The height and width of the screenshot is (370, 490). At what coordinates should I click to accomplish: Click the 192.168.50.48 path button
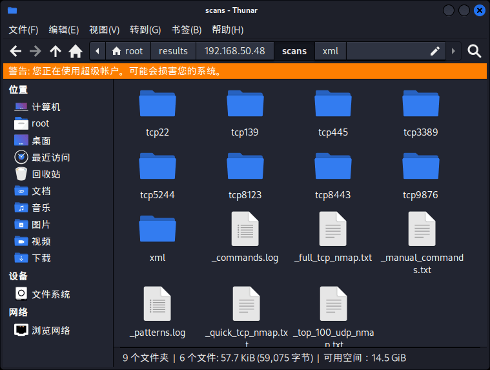tap(234, 51)
